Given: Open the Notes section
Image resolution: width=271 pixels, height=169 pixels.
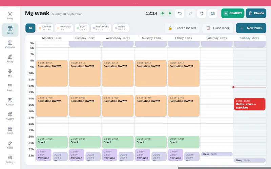Looking at the screenshot, I should [10, 145].
